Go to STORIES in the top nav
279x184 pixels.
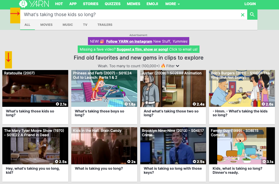pos(91,4)
